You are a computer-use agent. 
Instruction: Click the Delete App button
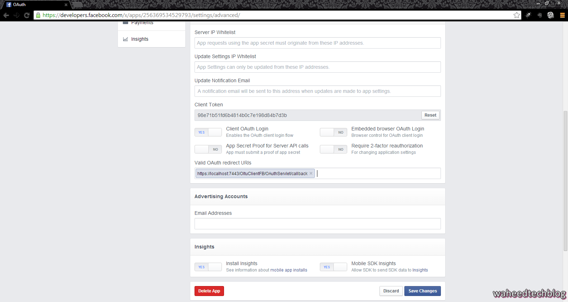coord(209,291)
